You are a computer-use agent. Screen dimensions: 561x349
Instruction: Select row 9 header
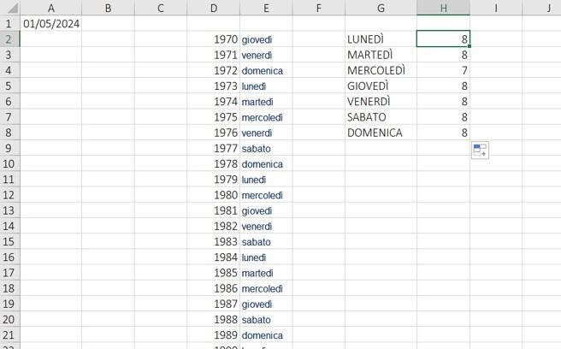9,148
